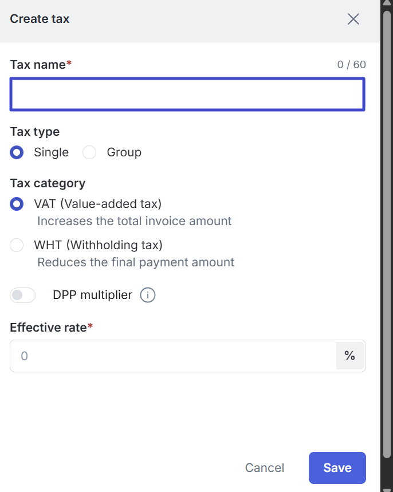Screen dimensions: 393x492
Task: Click the scrollbar up arrow
Action: (387, 3)
